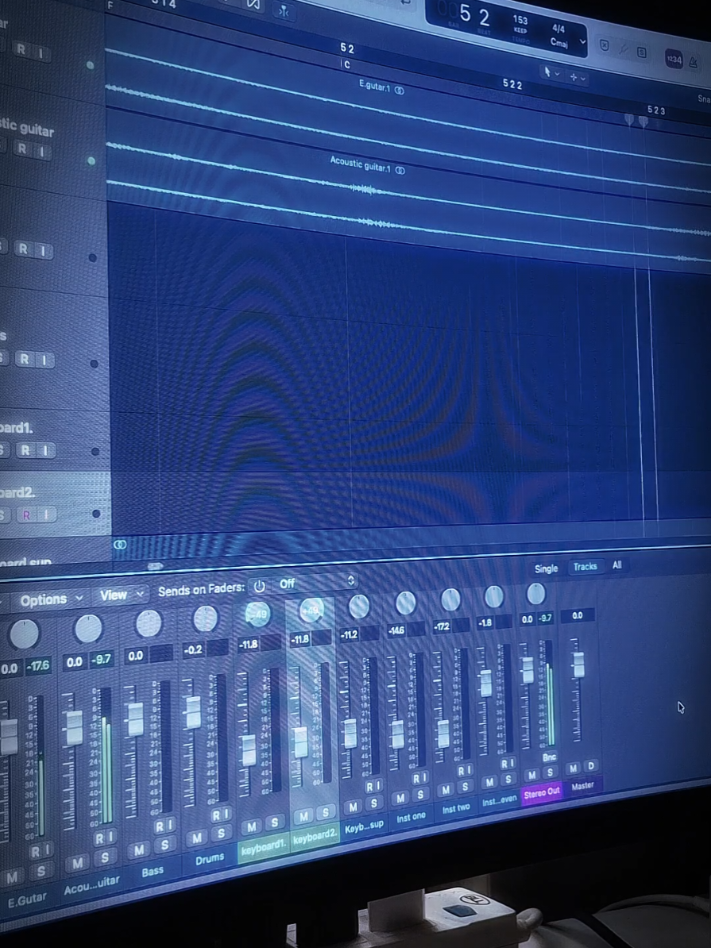Select the Inst one channel name

point(411,818)
